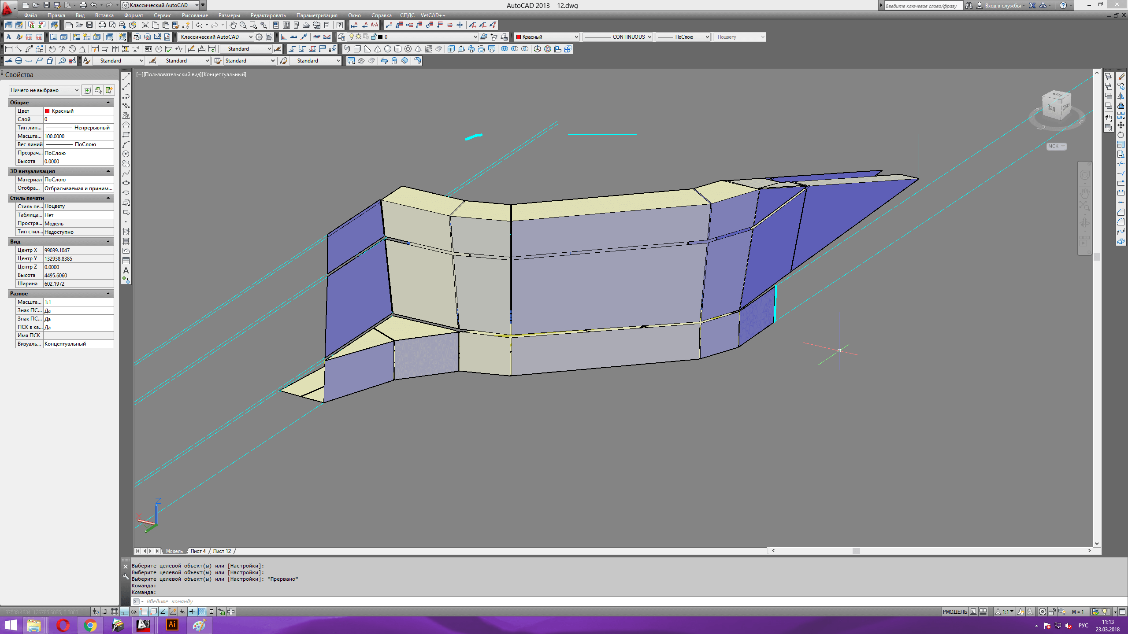This screenshot has width=1128, height=634.
Task: Open the CONTINUOUS linetype dropdown
Action: tap(618, 37)
